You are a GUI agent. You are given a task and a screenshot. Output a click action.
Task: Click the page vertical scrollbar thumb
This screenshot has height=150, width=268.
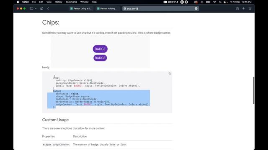pos(253,90)
